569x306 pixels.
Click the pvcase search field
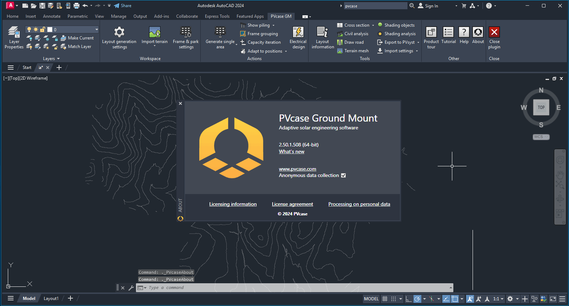coord(375,6)
